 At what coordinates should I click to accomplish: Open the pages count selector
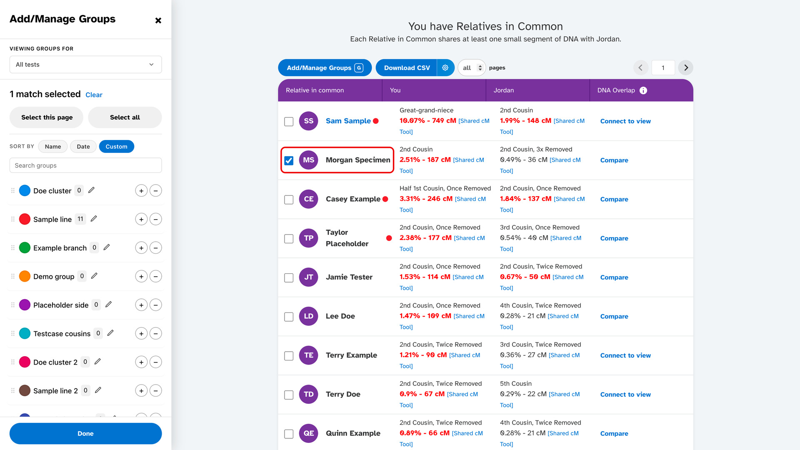(x=472, y=67)
